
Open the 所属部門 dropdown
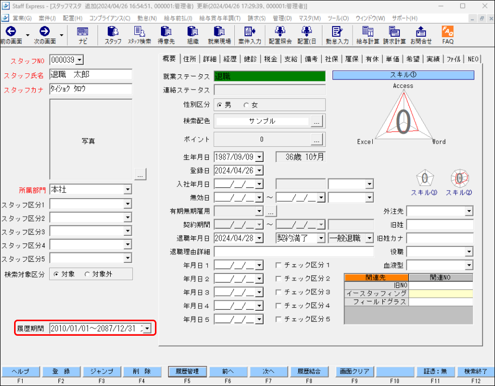click(128, 189)
